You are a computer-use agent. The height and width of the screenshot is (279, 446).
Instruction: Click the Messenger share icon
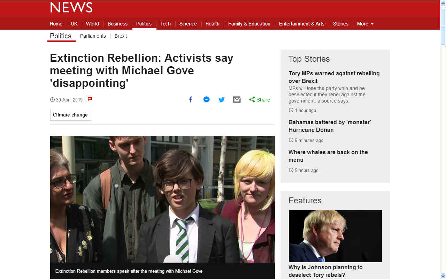[206, 100]
